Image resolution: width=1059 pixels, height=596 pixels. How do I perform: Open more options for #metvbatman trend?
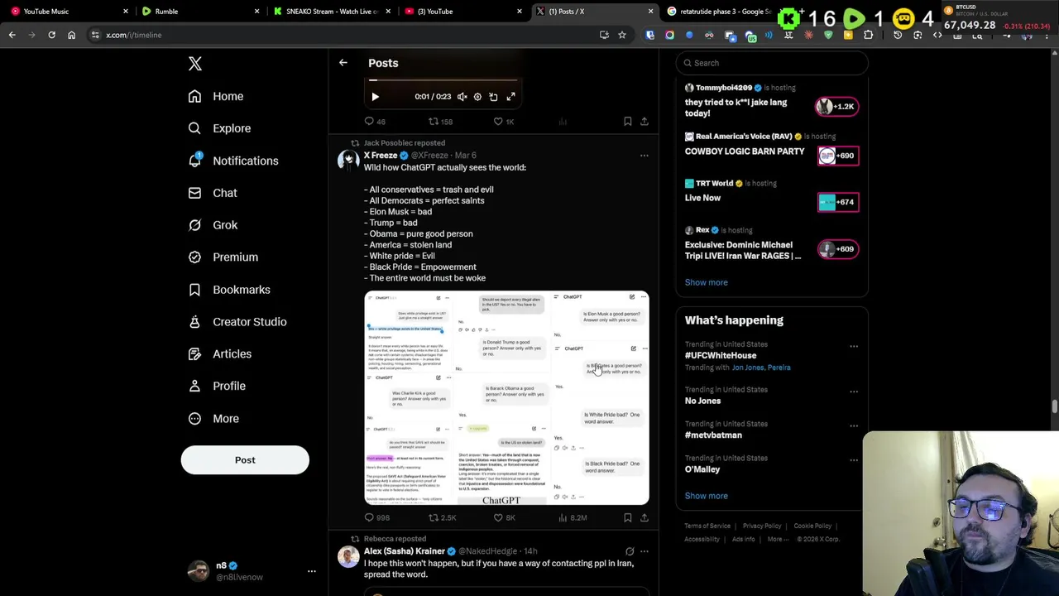pos(854,426)
